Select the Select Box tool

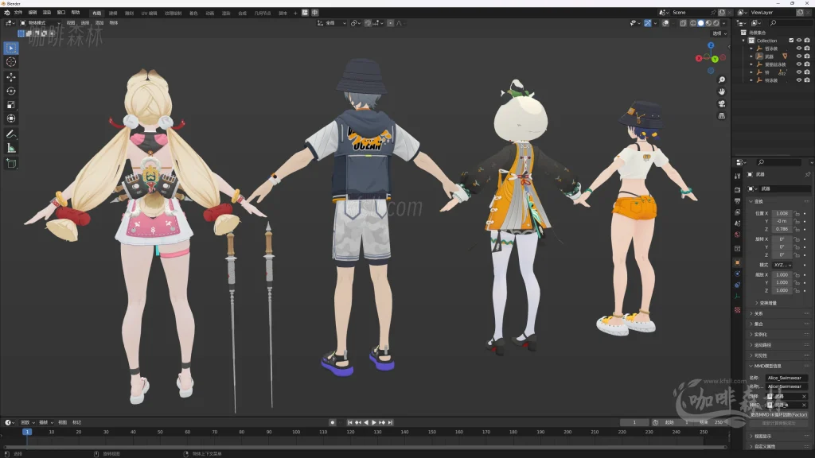[x=11, y=49]
